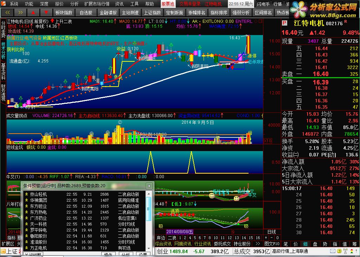
Task: Click the 涨幅排名 toolbar button
Action: pyautogui.click(x=197, y=13)
